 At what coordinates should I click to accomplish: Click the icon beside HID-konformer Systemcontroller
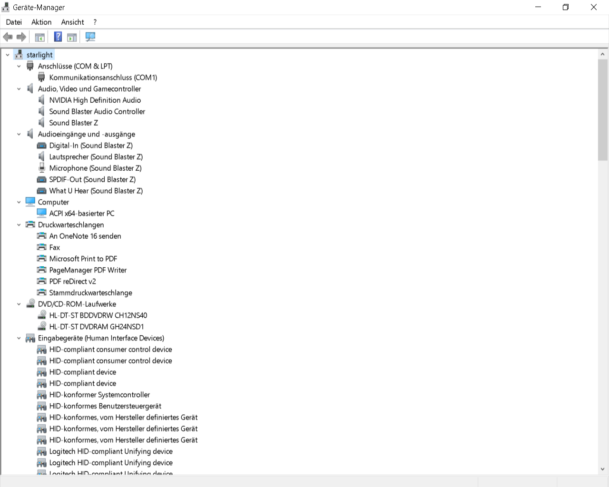[41, 395]
